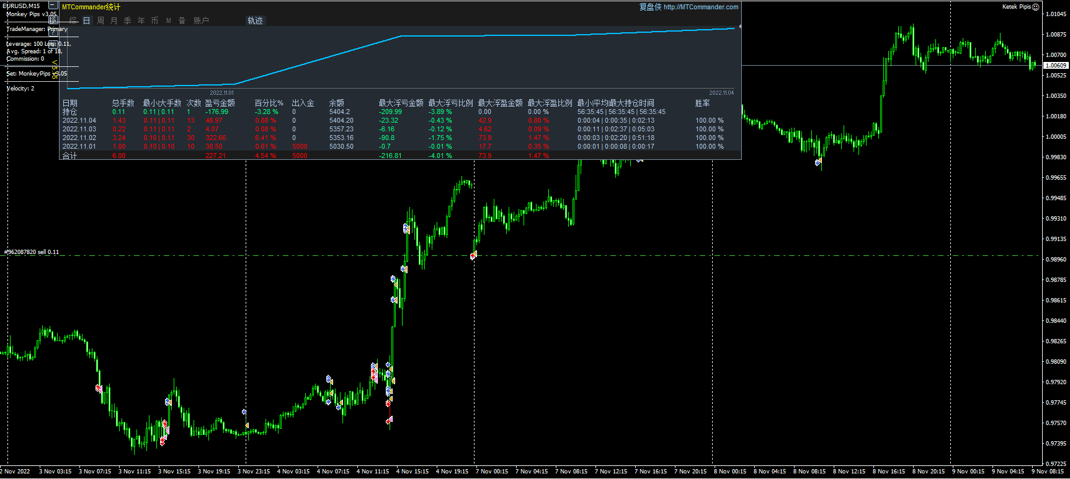Click the holding time 56:35:45 values
The image size is (1070, 479).
point(622,112)
